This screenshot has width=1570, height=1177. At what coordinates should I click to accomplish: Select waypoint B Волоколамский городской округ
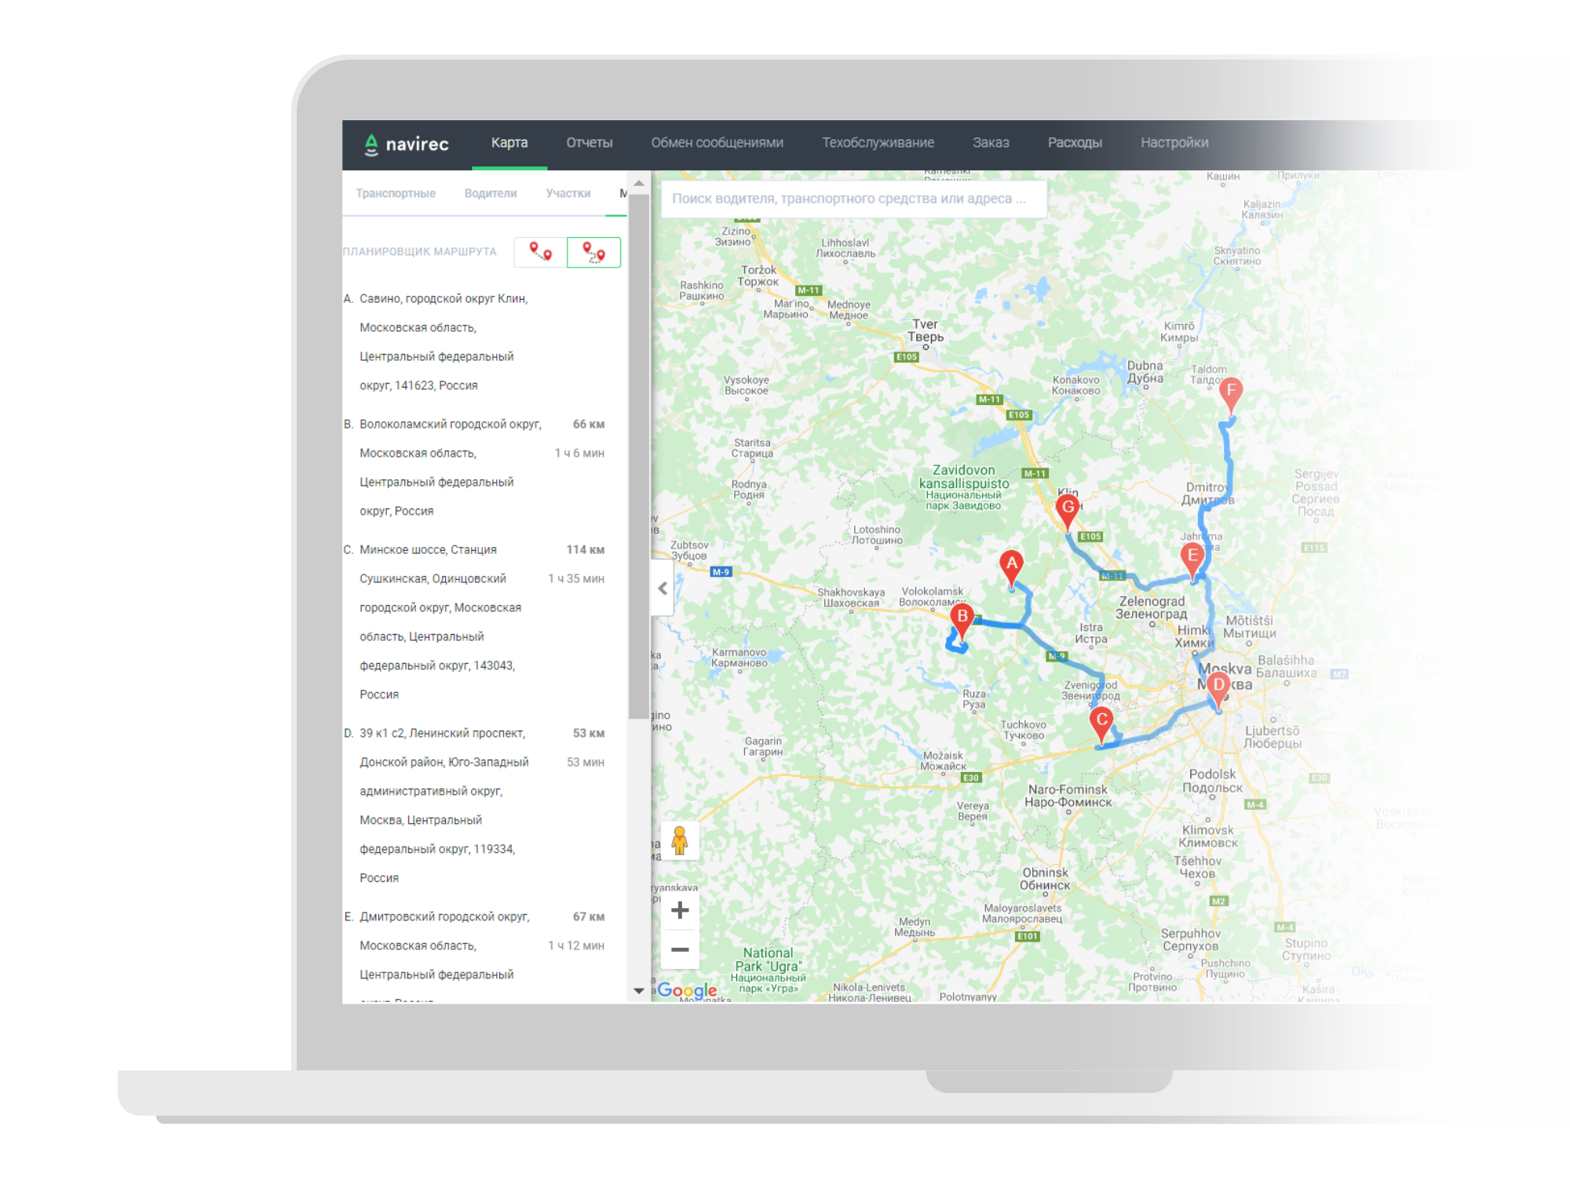click(x=450, y=468)
